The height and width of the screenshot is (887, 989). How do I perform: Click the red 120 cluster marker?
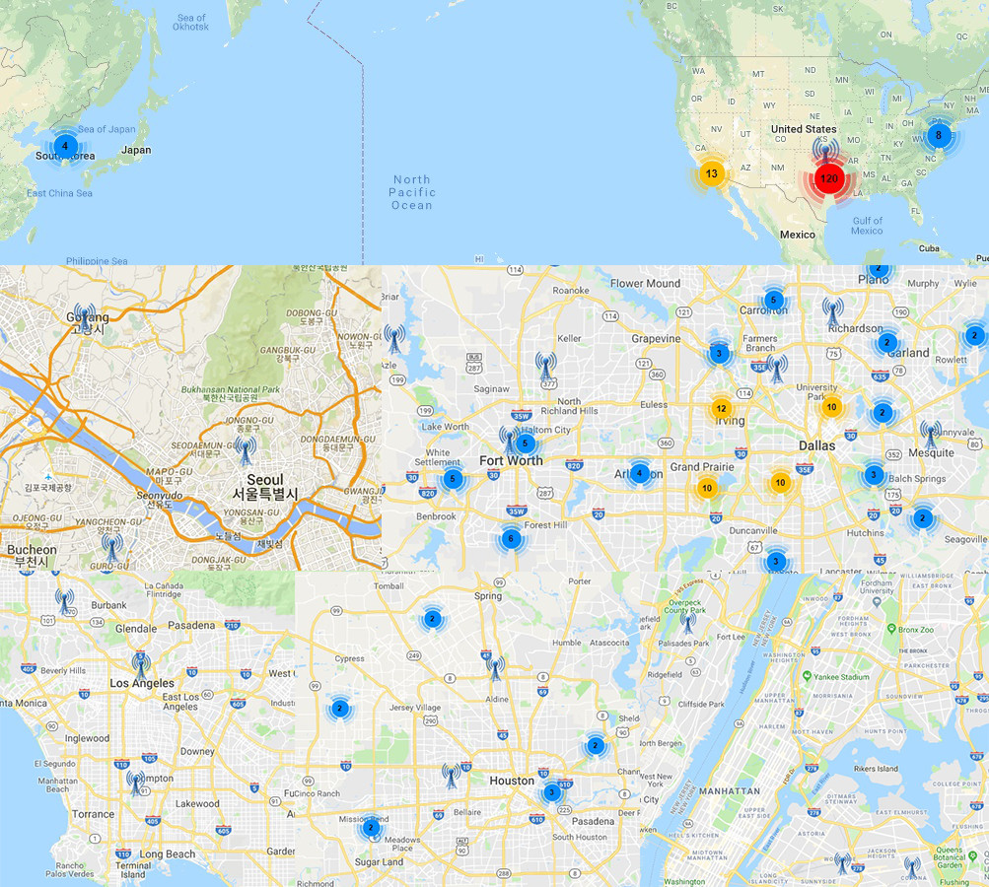[829, 178]
